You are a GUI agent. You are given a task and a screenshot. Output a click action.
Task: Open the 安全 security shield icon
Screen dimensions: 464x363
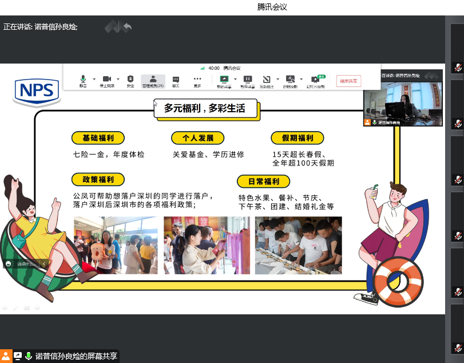130,80
